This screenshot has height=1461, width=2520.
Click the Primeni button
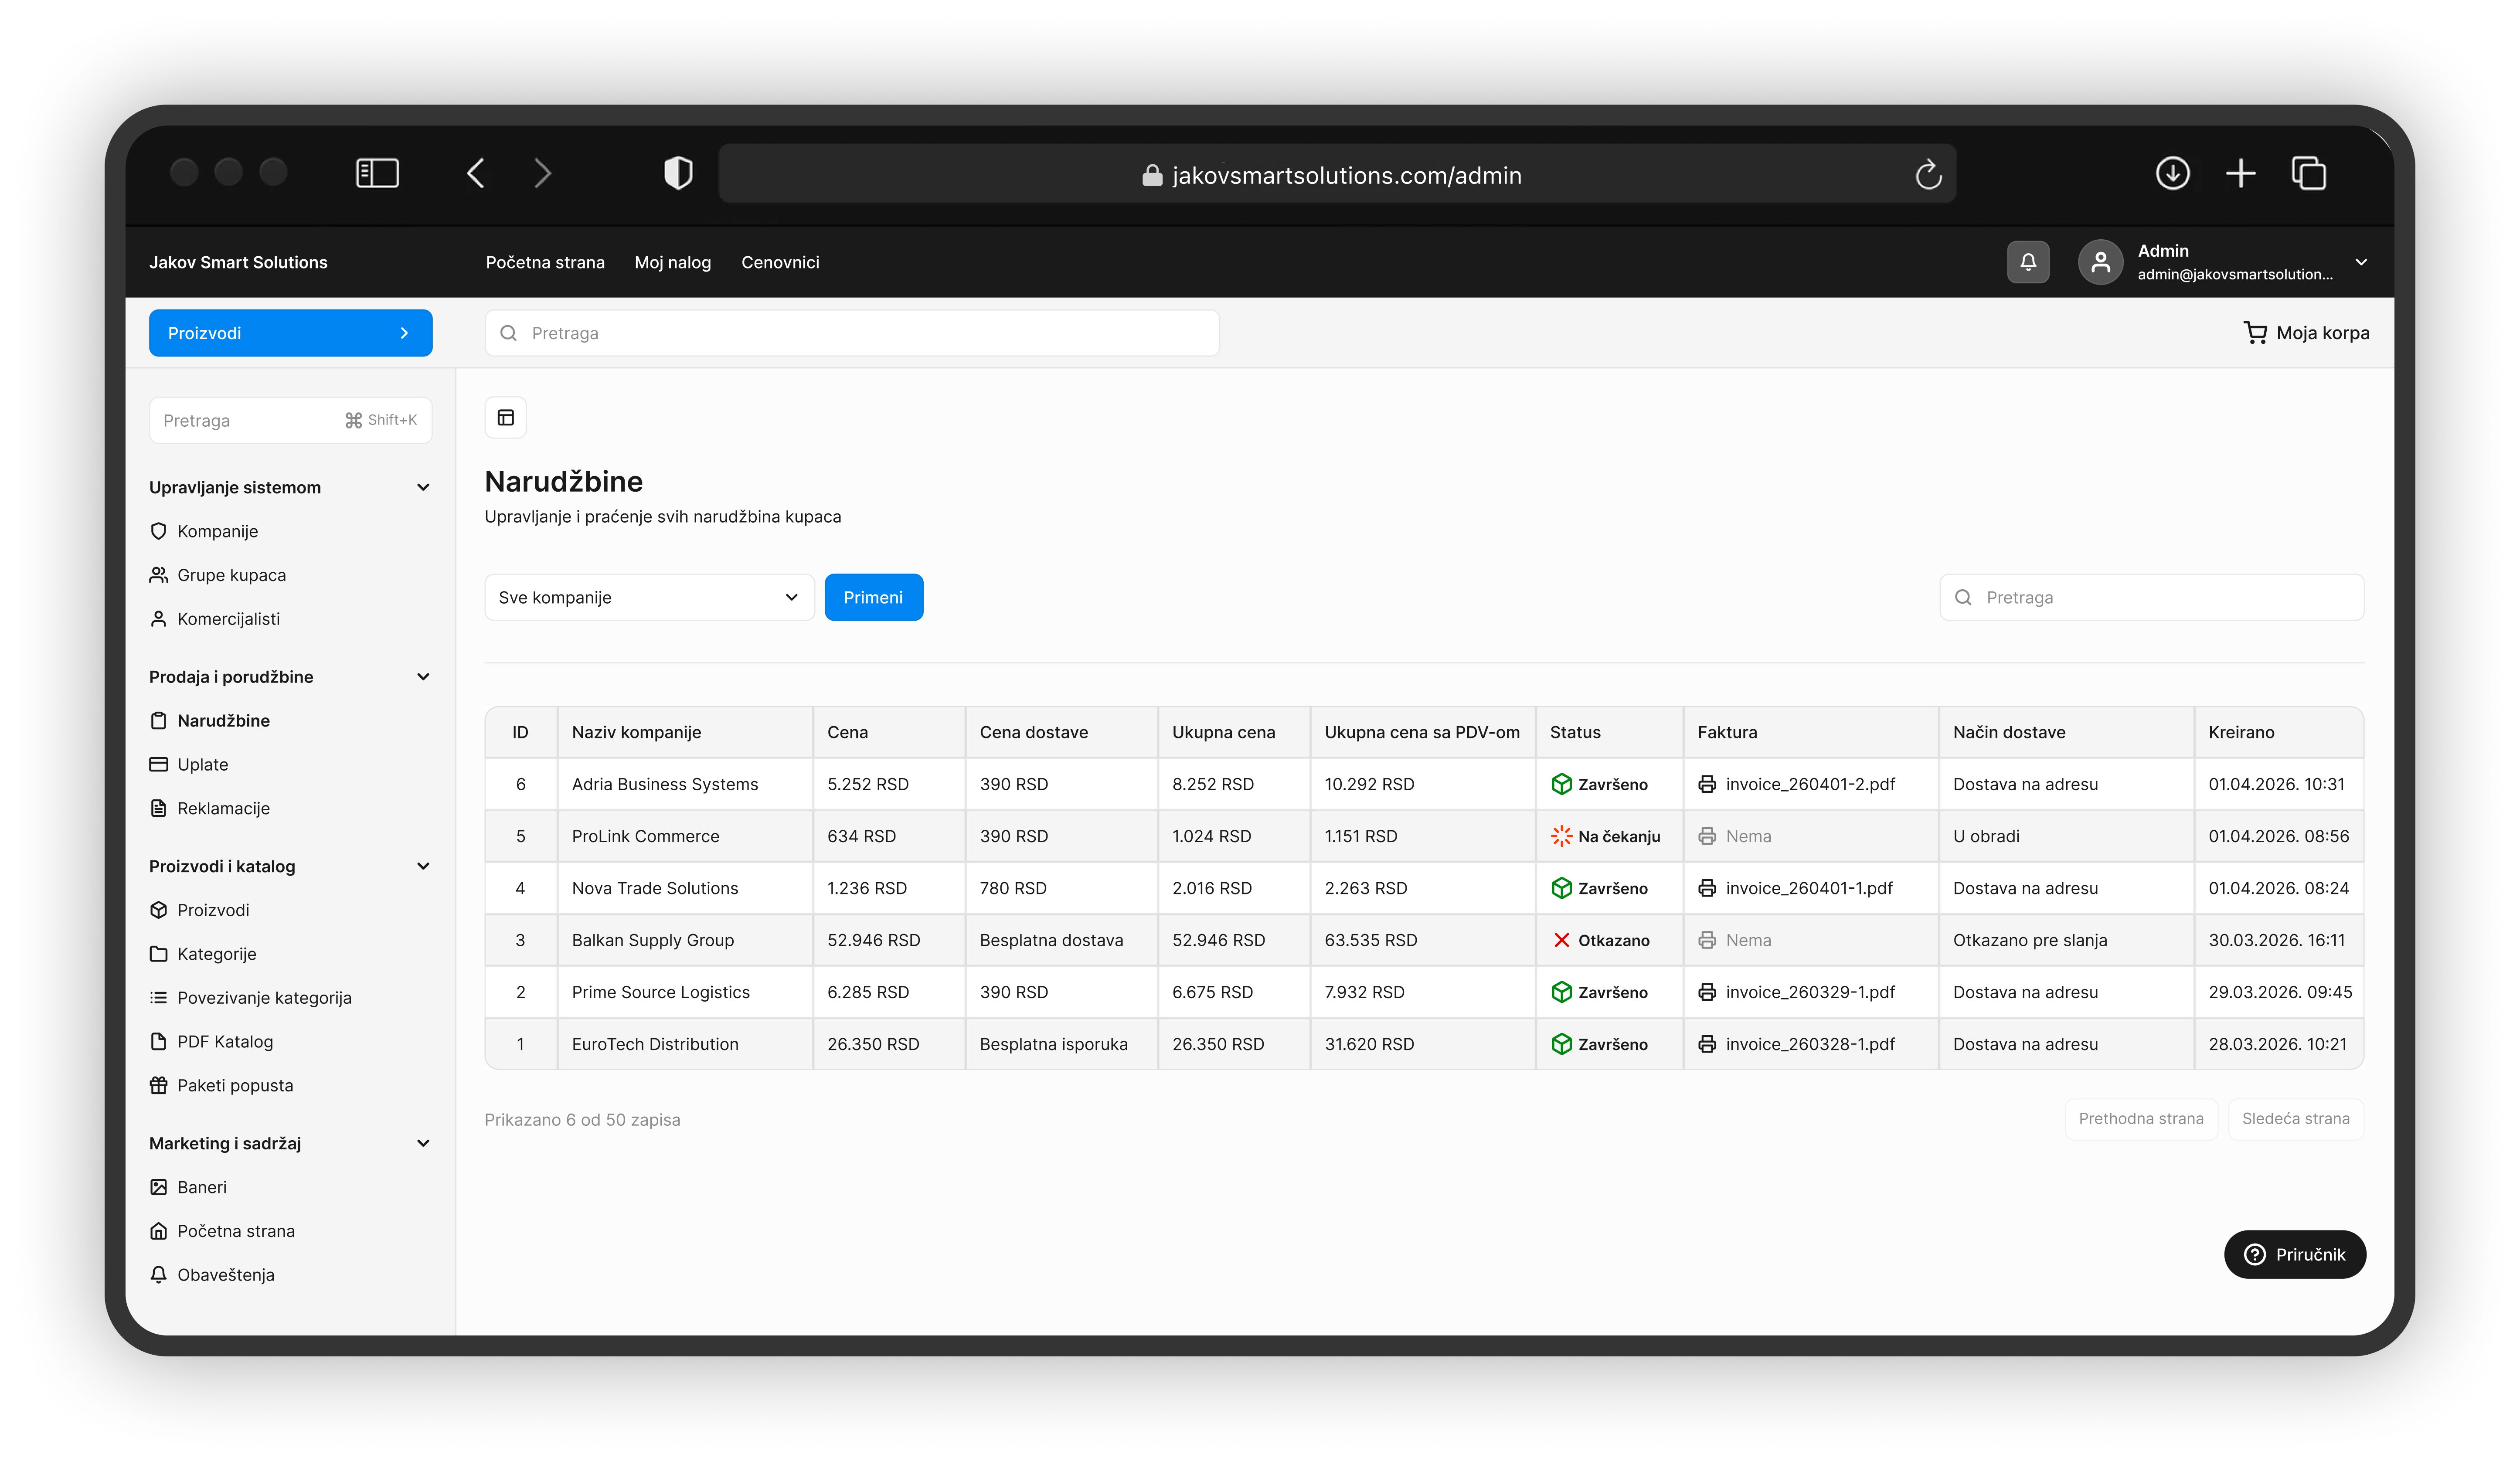pyautogui.click(x=873, y=597)
